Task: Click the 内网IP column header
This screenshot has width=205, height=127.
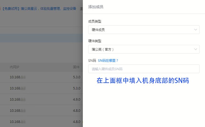Action: pyautogui.click(x=15, y=67)
